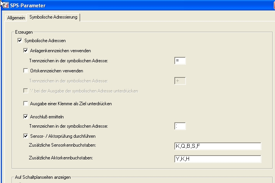Select the Symbolische Adressierung tab

point(53,17)
